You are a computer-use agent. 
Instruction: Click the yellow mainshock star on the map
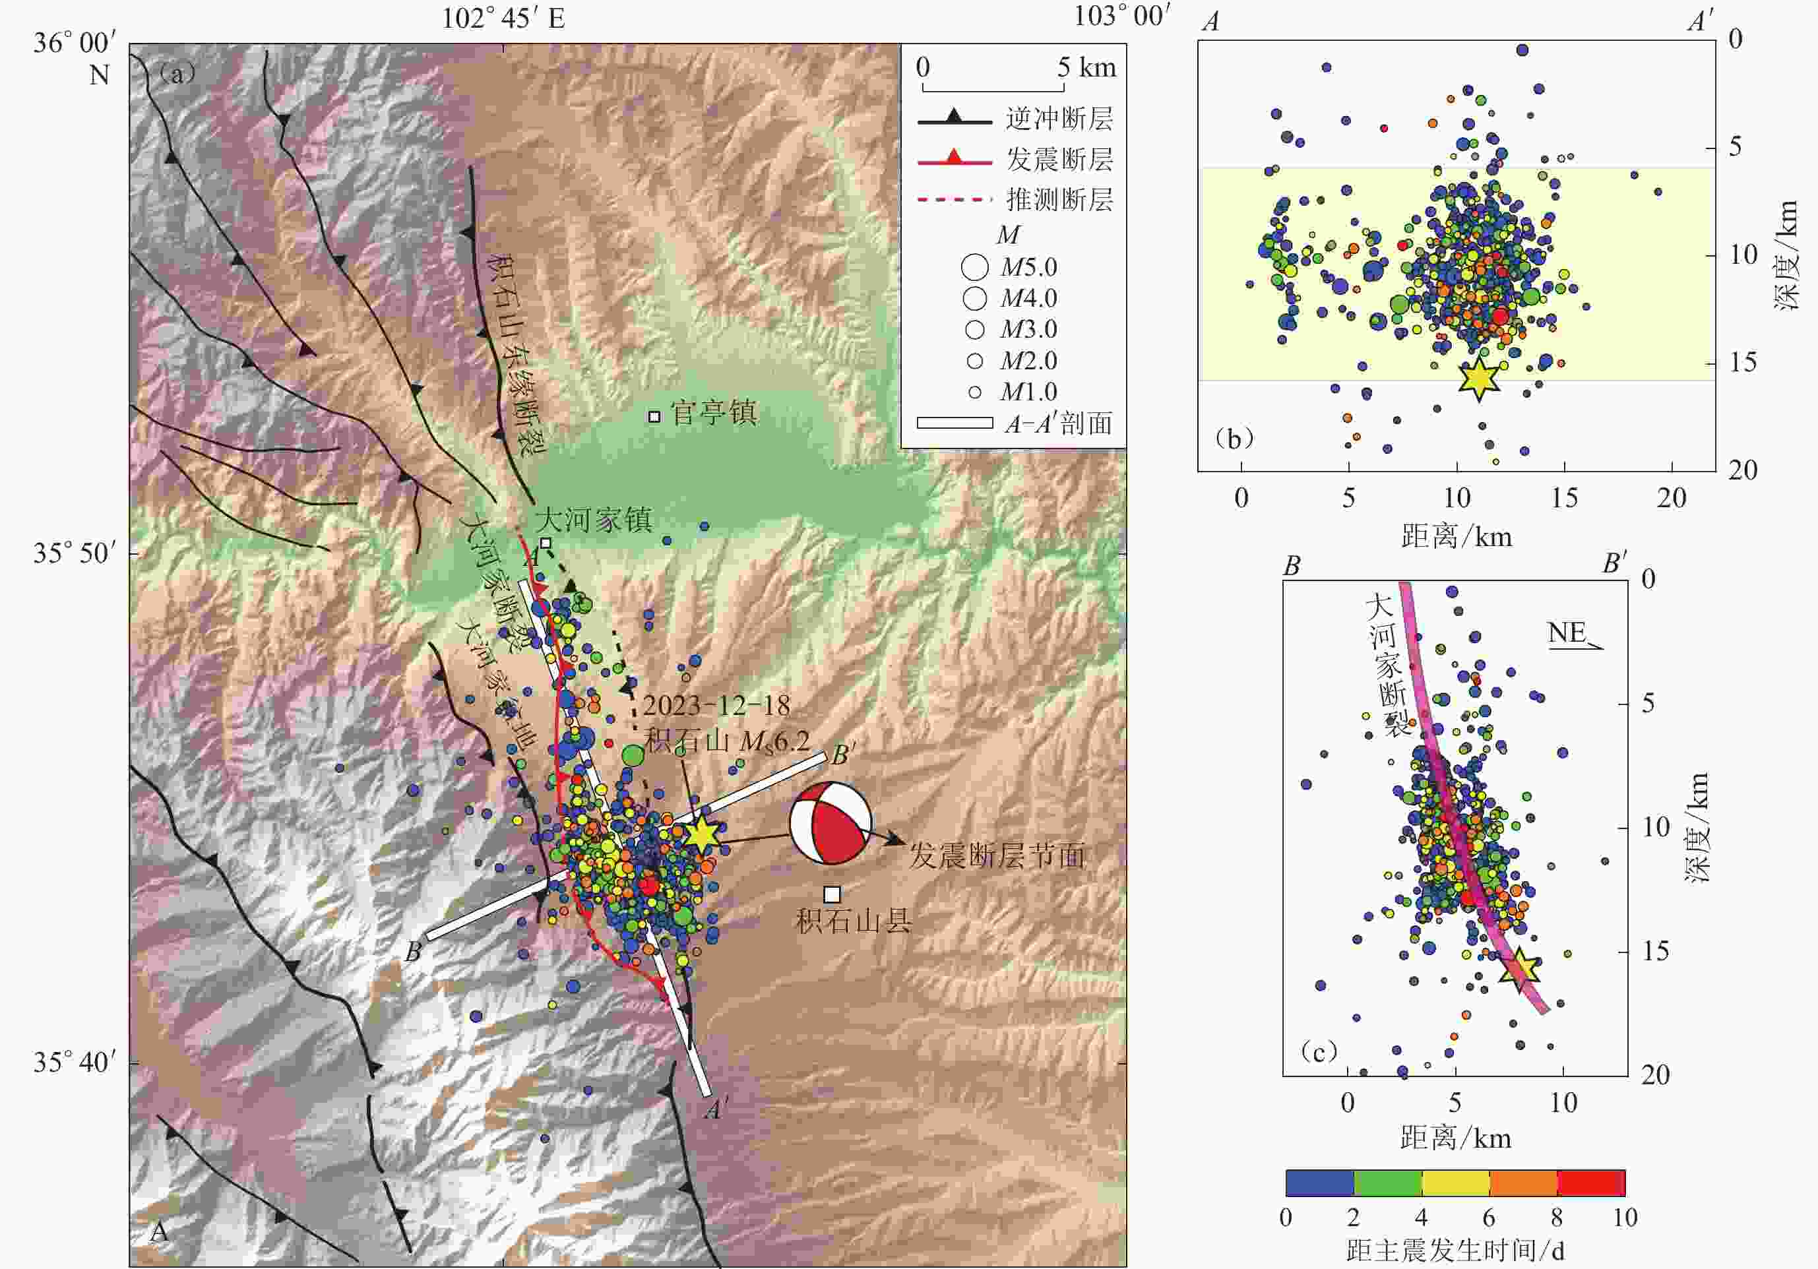[701, 834]
